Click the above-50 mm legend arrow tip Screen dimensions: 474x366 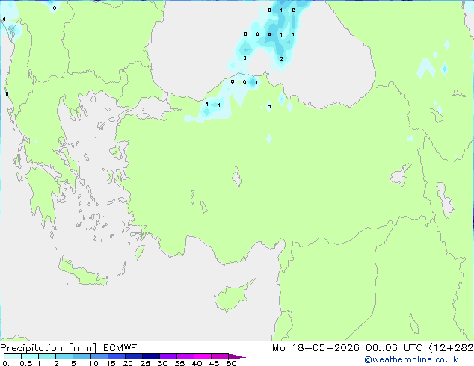click(x=237, y=356)
